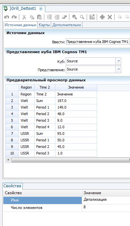
Task: Click the Sum cell in Welt row 2
Action: pos(45,101)
